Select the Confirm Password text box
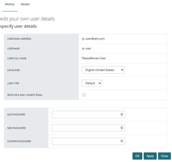Image resolution: width=172 pixels, height=162 pixels. pos(88,141)
